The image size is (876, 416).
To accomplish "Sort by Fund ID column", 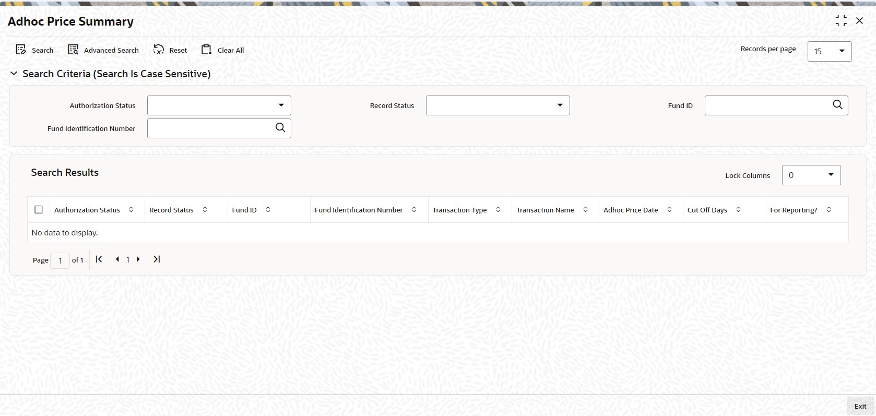I will point(268,210).
